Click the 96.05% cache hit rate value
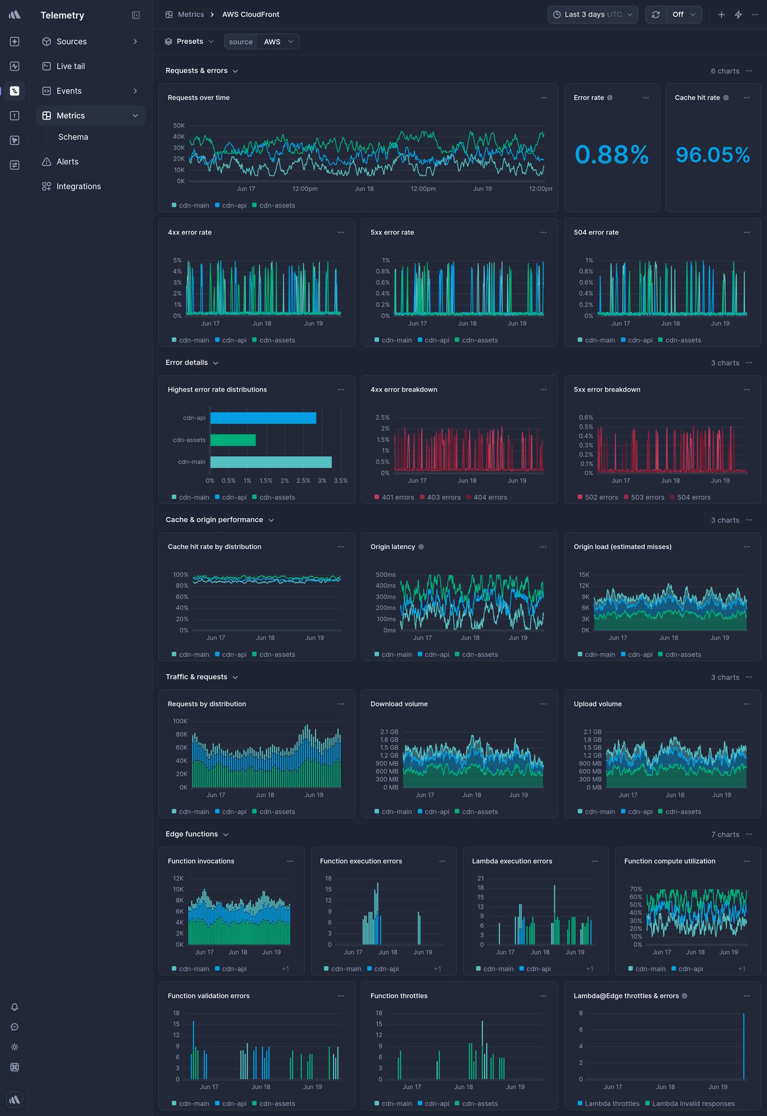This screenshot has width=767, height=1116. click(x=712, y=155)
